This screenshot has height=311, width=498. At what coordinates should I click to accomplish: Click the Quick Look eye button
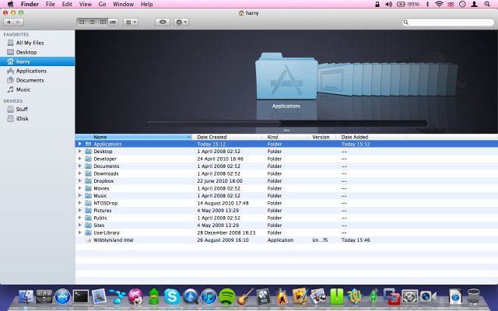click(163, 23)
